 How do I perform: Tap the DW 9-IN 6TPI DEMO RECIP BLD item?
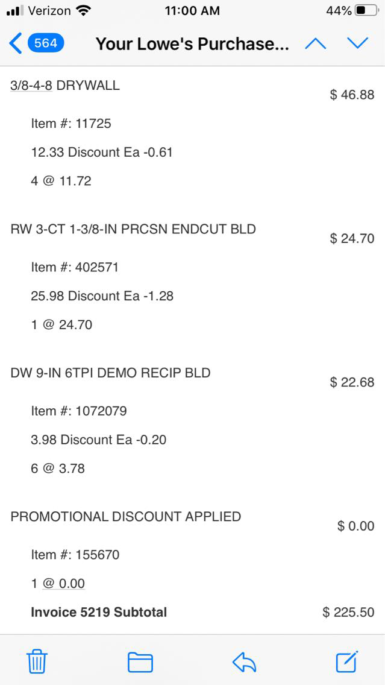(110, 373)
